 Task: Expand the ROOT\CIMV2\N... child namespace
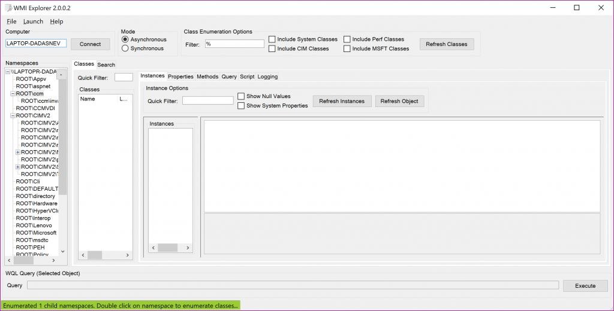tap(18, 153)
